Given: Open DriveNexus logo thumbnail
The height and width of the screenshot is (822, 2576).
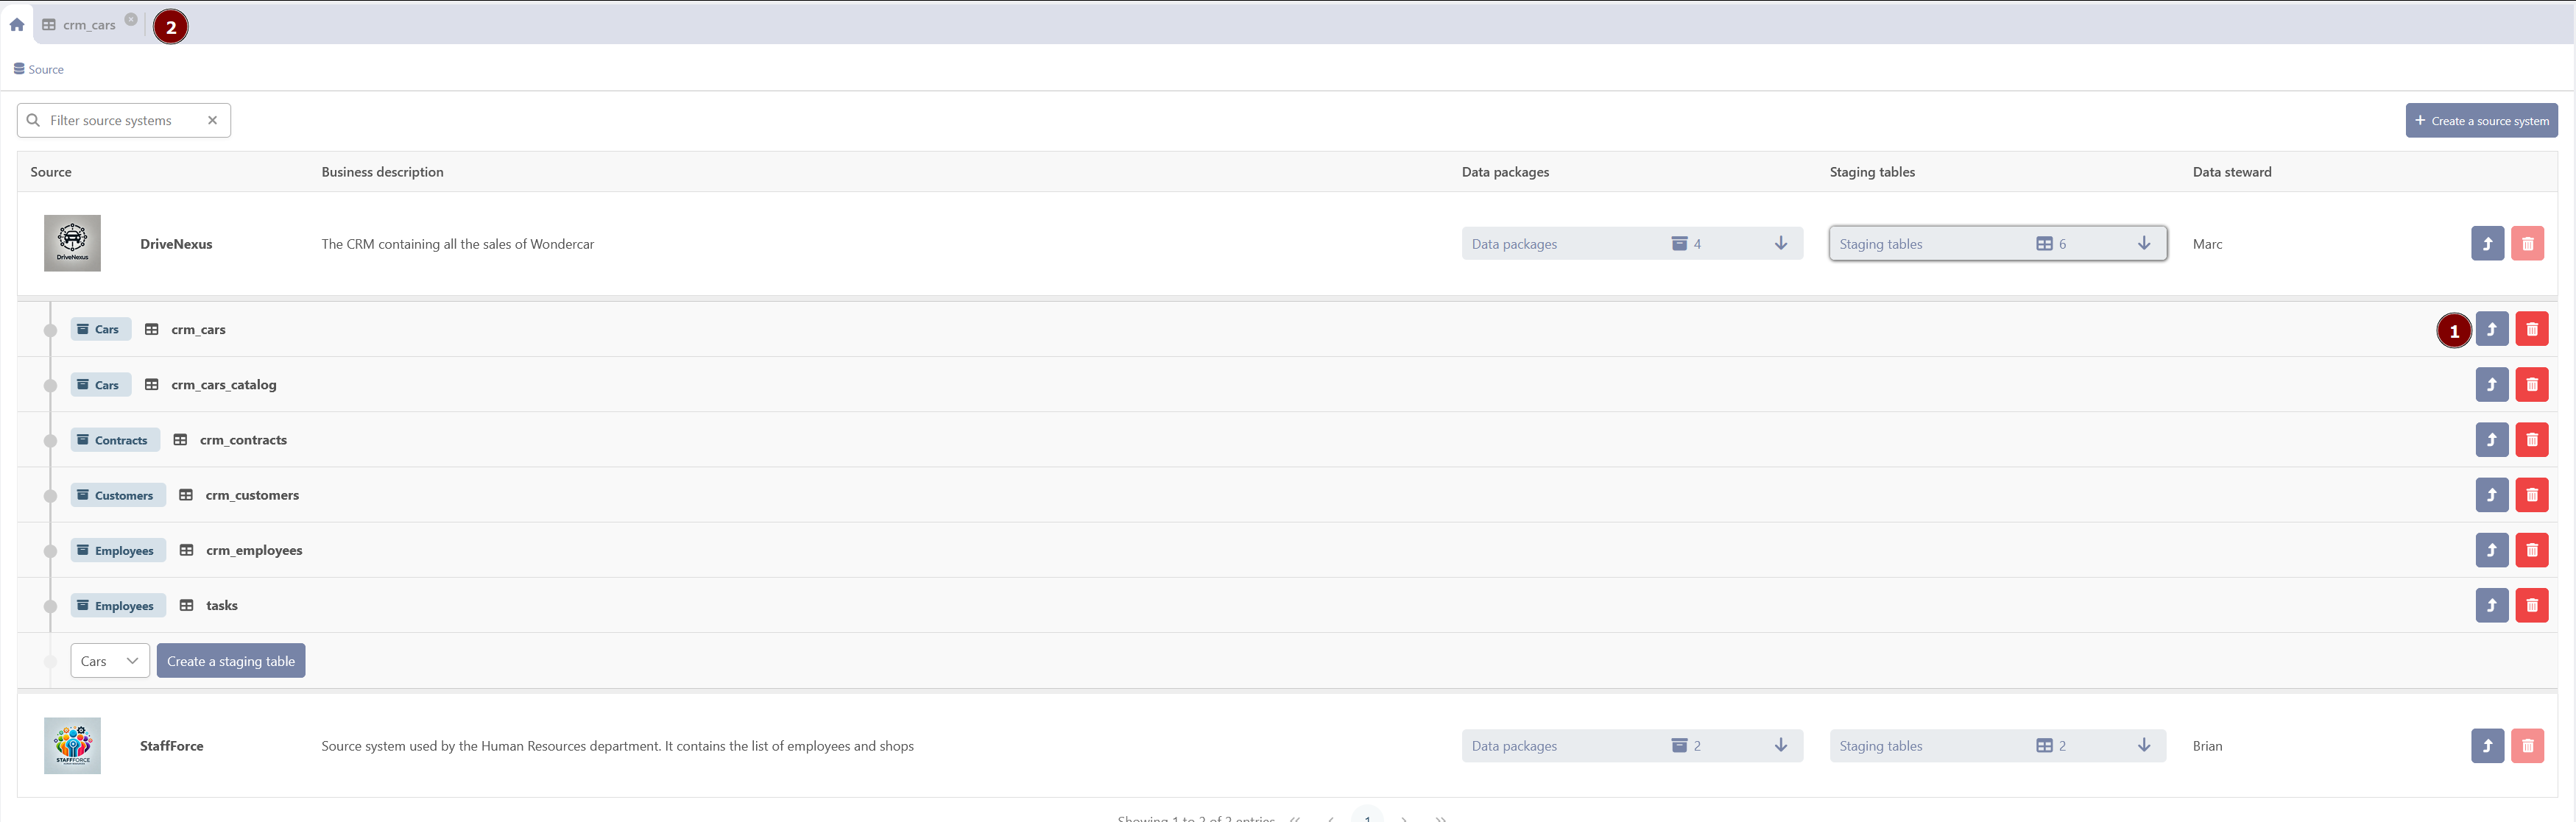Looking at the screenshot, I should [72, 243].
